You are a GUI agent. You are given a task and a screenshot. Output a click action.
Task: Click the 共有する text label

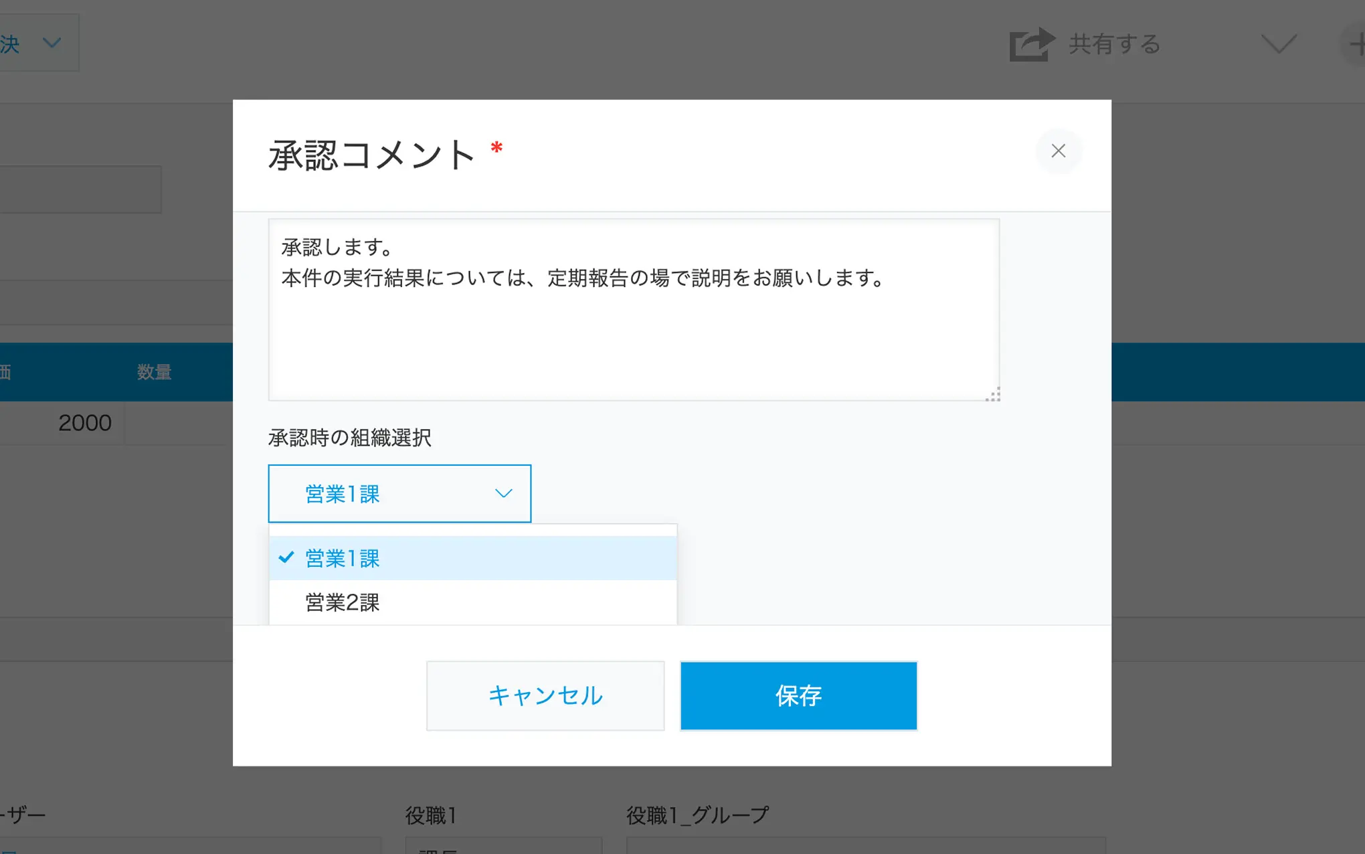pyautogui.click(x=1114, y=44)
